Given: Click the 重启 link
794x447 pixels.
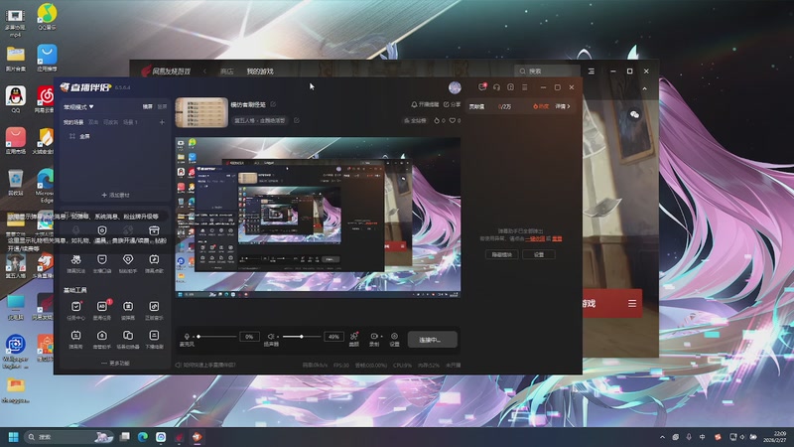Looking at the screenshot, I should pyautogui.click(x=557, y=238).
